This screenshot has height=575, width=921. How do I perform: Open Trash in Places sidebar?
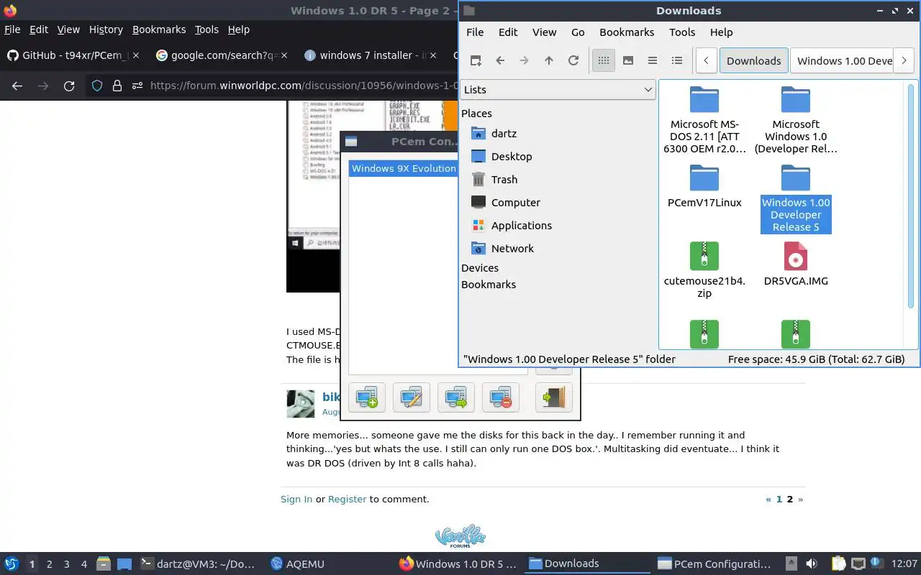(504, 179)
